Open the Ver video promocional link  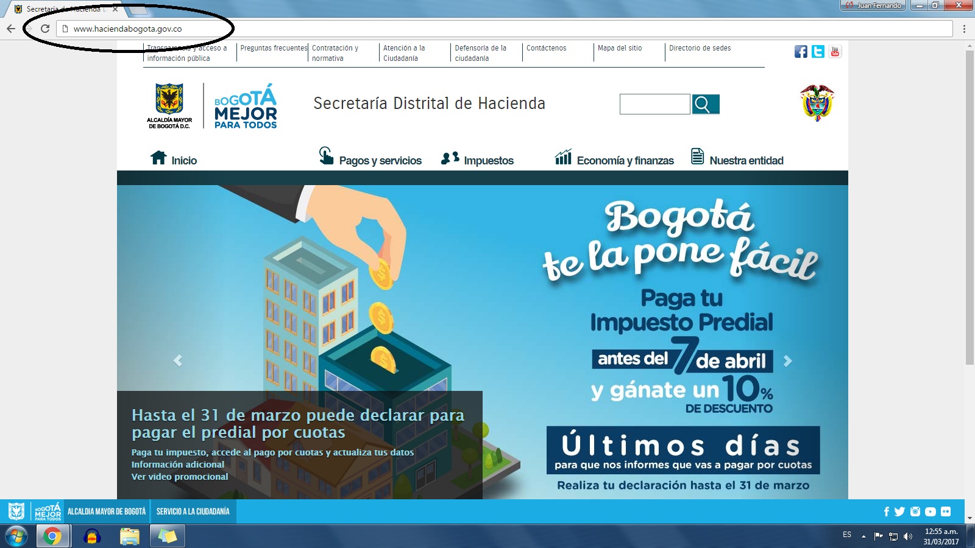(x=180, y=477)
